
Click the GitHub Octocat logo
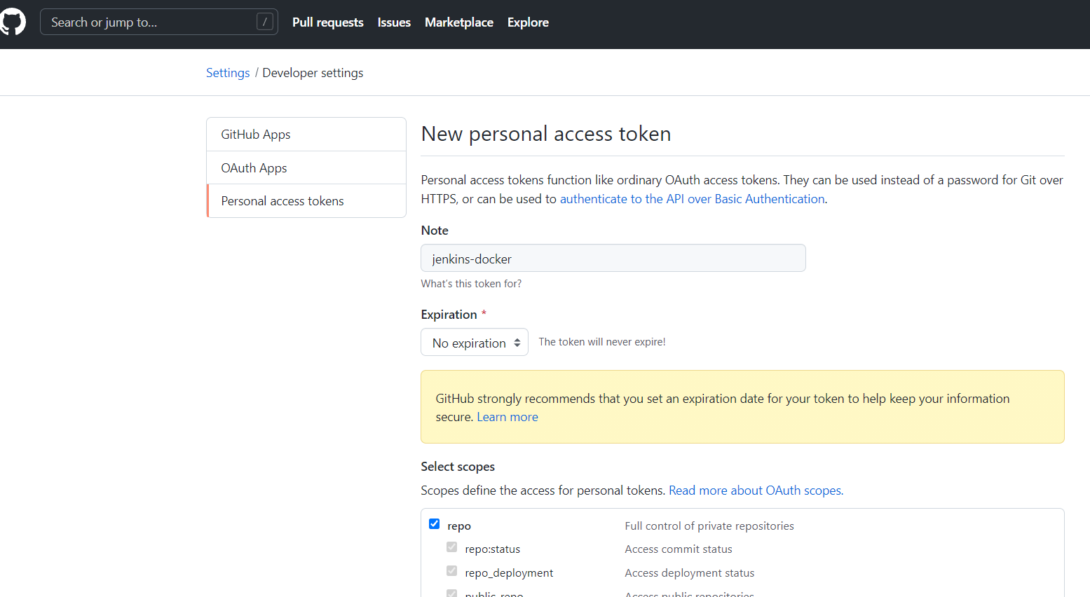tap(13, 22)
